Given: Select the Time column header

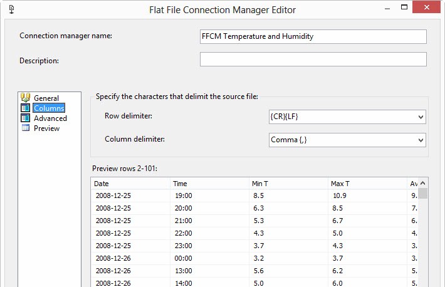Looking at the screenshot, I should (x=209, y=184).
